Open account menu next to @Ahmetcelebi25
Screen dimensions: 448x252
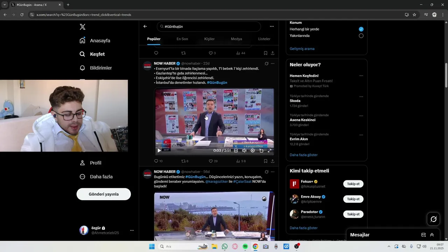click(x=132, y=230)
